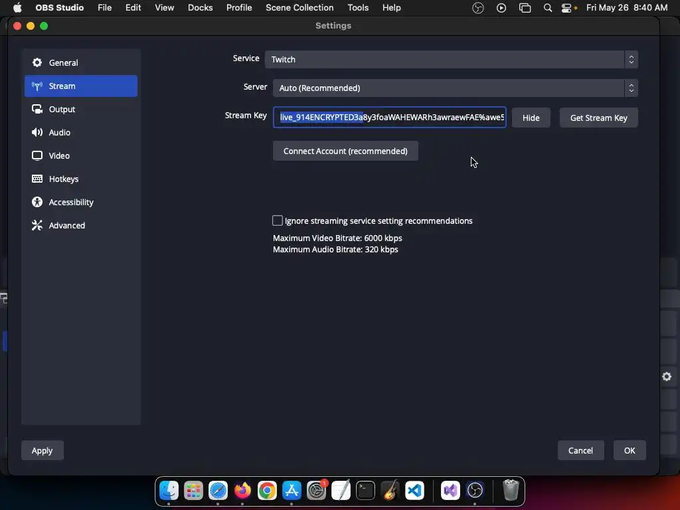Open the Trash in the dock
Screen dimensions: 680x510
(x=511, y=491)
